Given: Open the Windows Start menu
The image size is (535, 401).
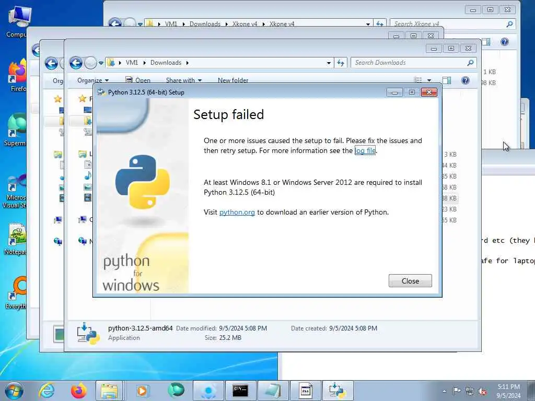Looking at the screenshot, I should point(14,391).
